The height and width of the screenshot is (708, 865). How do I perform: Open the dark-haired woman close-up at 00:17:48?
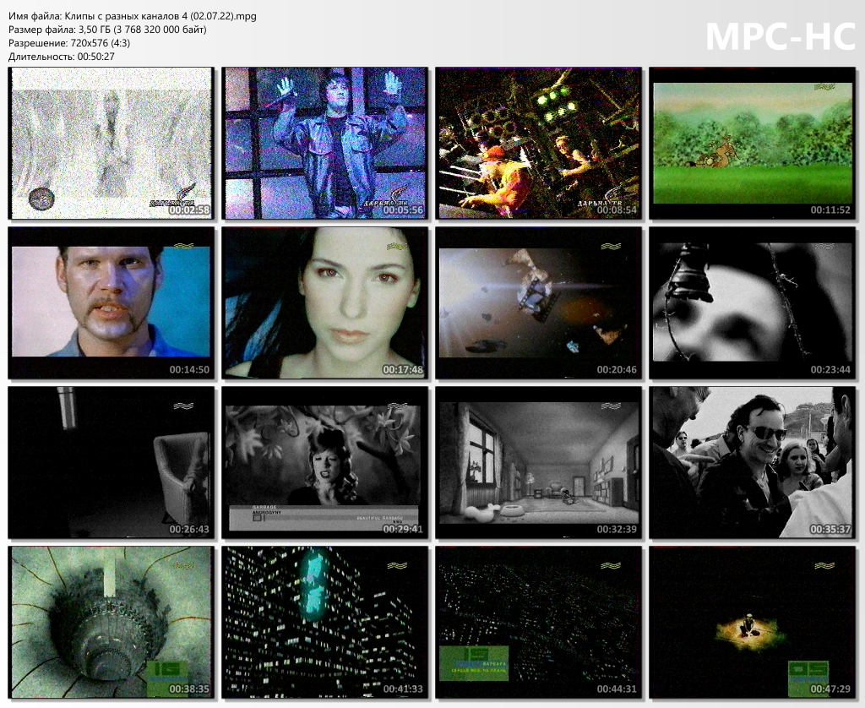tap(325, 303)
